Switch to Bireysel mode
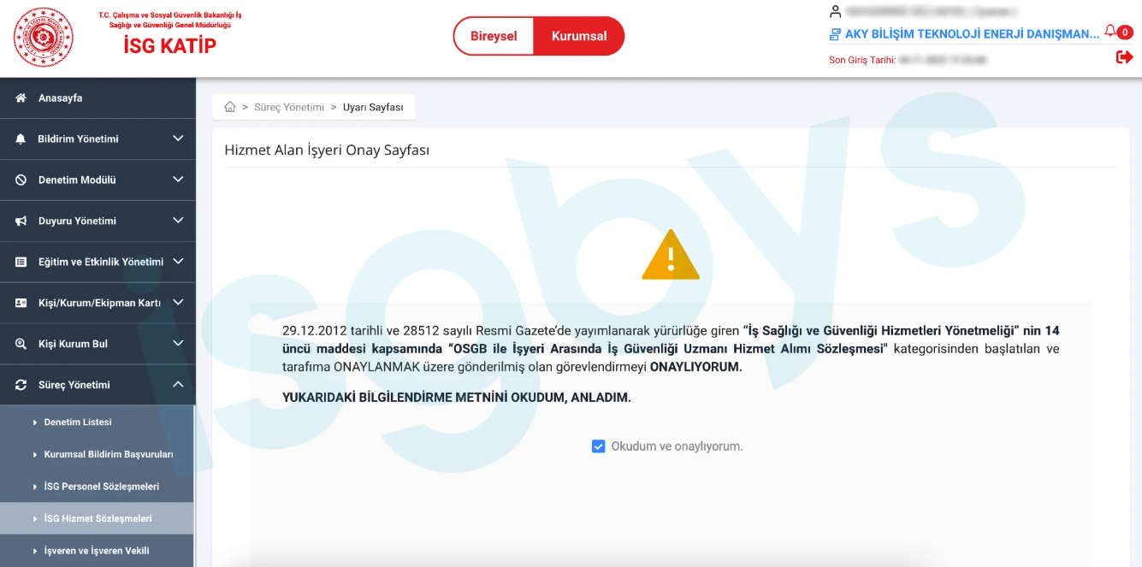This screenshot has width=1142, height=567. [494, 36]
